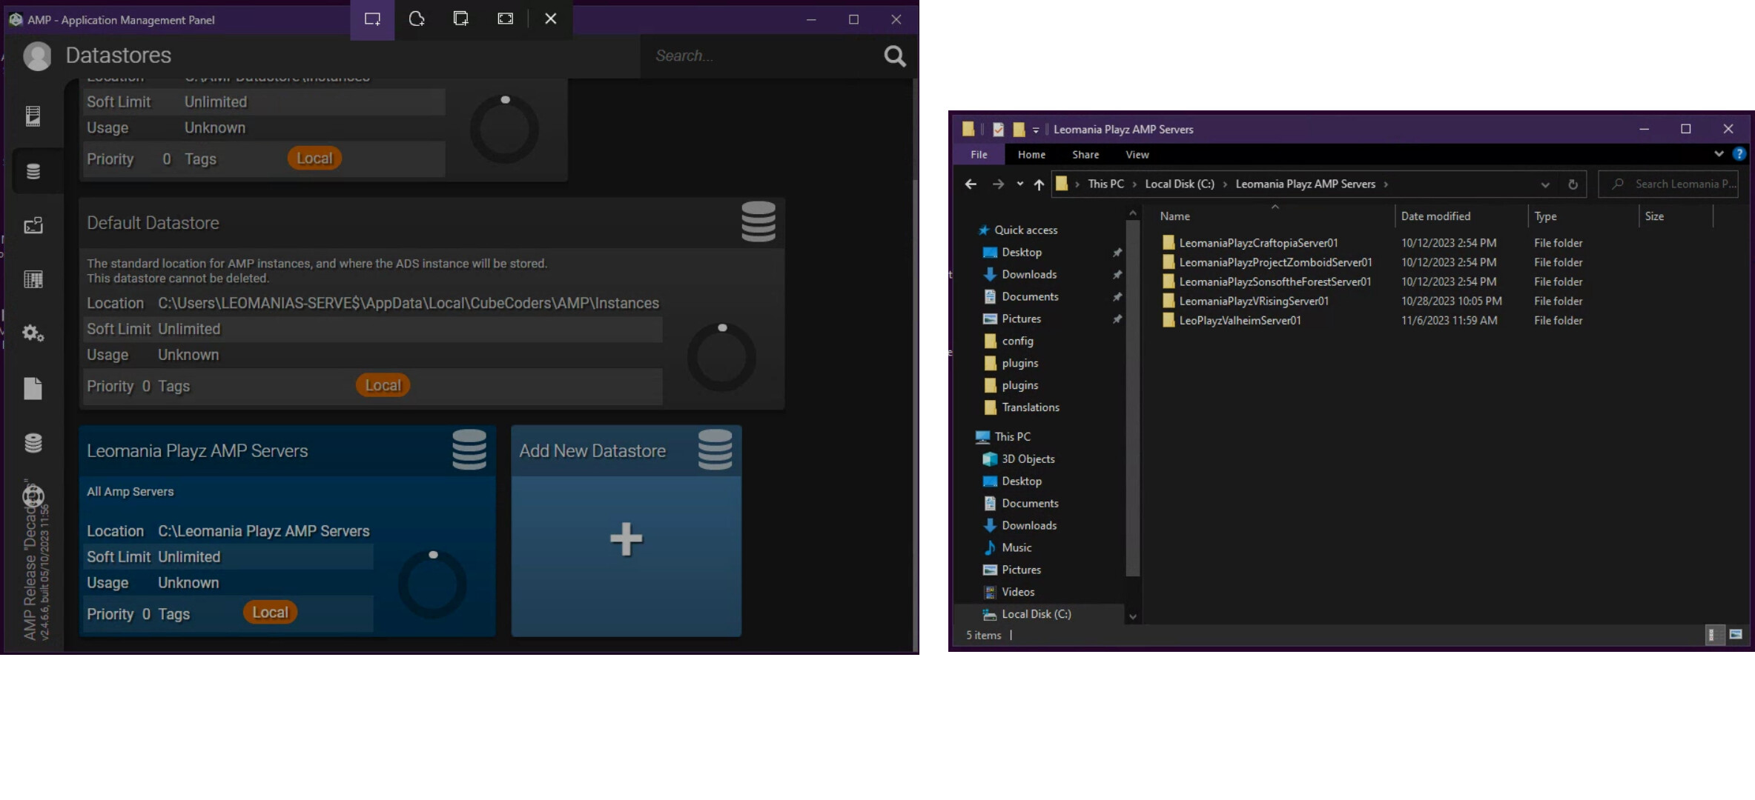Screen dimensions: 1755x800
Task: Click the Local tag on Default Datastore
Action: 383,385
